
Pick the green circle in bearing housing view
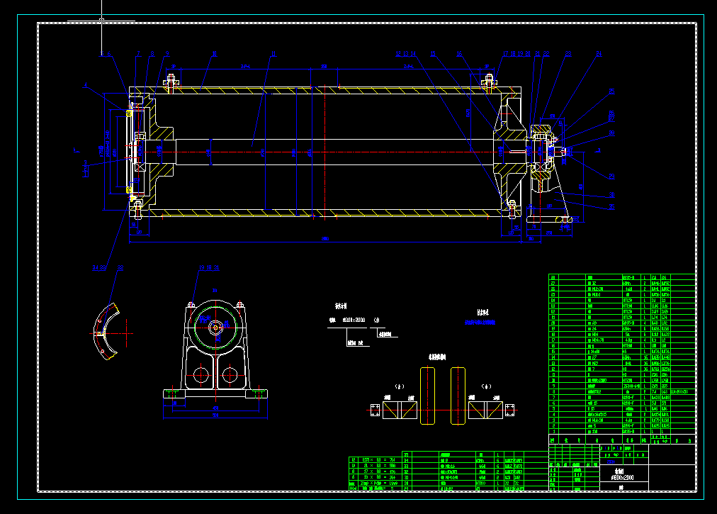215,328
